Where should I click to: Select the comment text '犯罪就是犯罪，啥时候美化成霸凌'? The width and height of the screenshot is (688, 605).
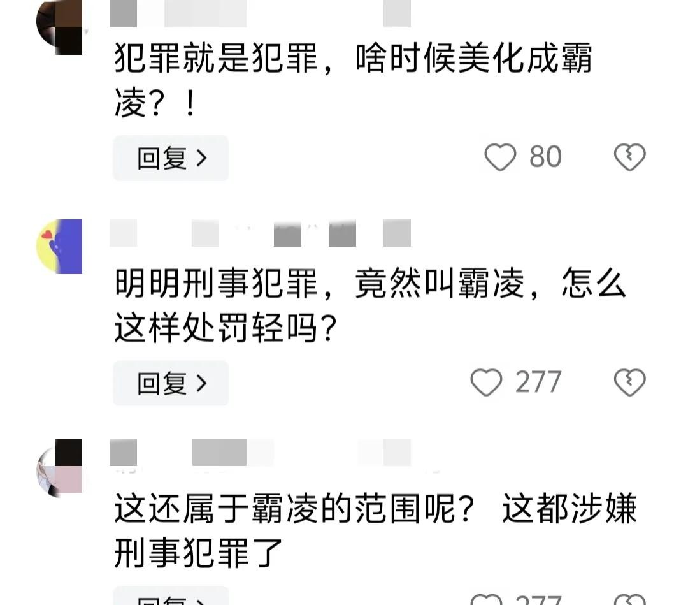[x=353, y=80]
